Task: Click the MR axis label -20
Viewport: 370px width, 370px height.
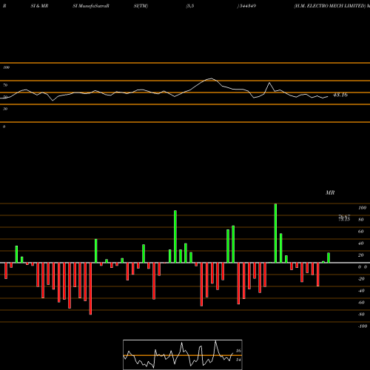Action: (x=361, y=279)
